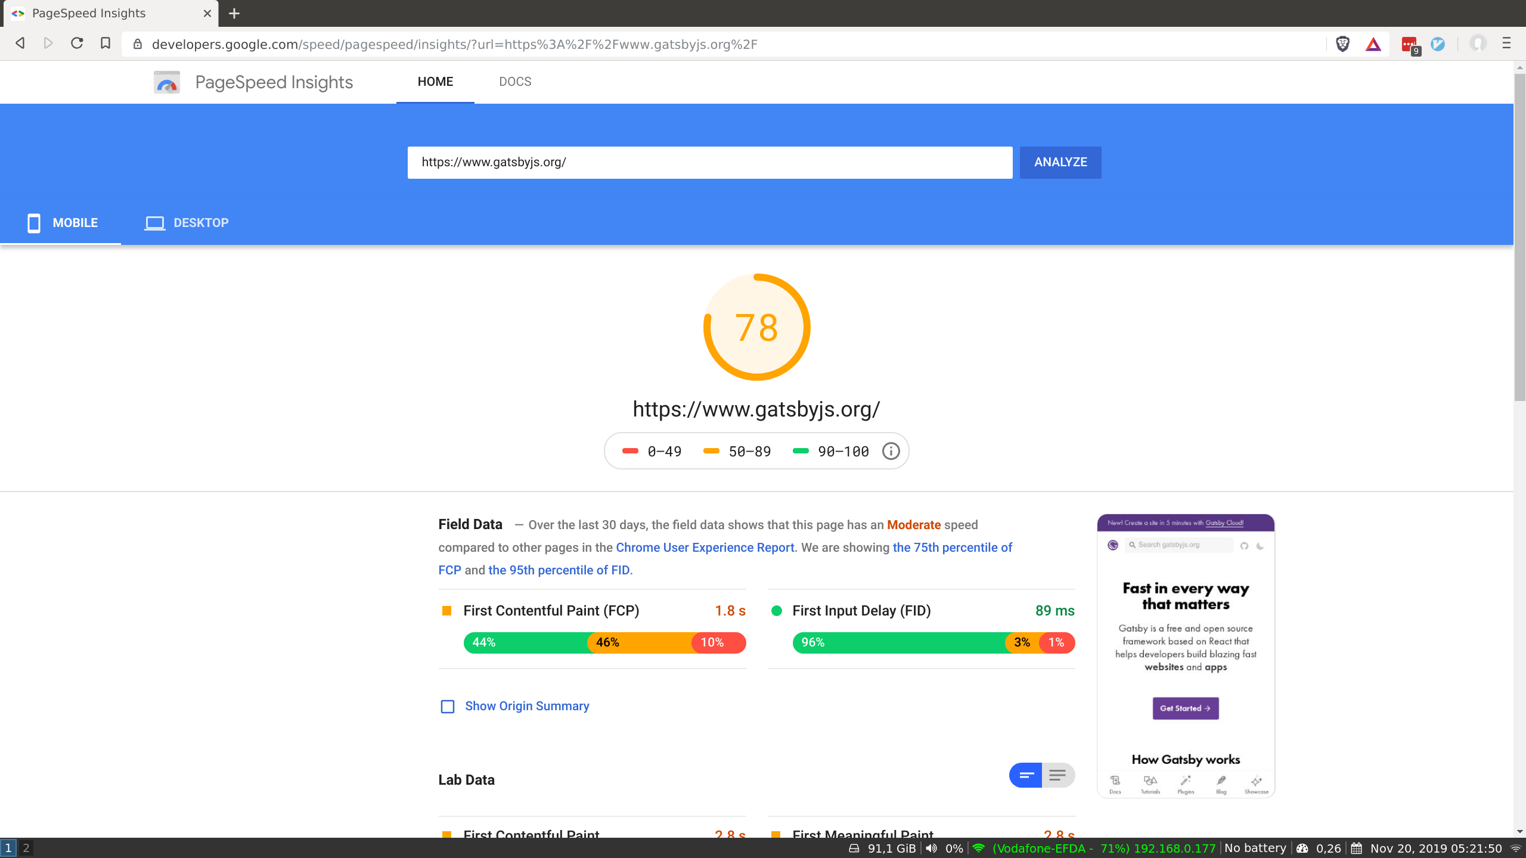
Task: Click the PageSpeed Insights logo
Action: 166,82
